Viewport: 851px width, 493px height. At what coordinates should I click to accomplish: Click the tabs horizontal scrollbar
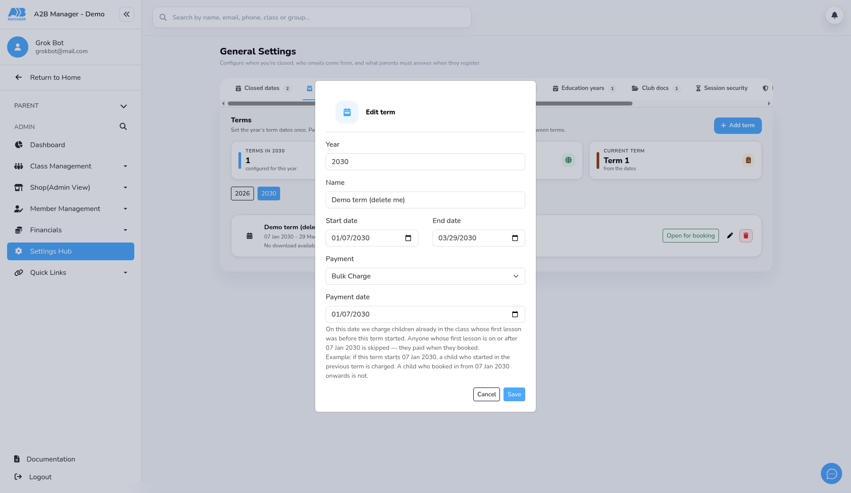430,104
